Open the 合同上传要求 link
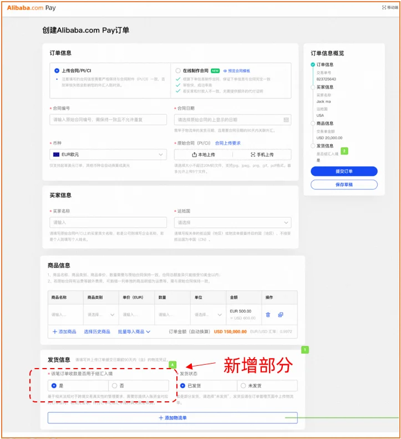 [x=228, y=143]
